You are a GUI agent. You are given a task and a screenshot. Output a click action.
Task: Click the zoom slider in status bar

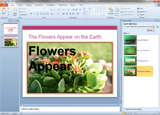145,113
